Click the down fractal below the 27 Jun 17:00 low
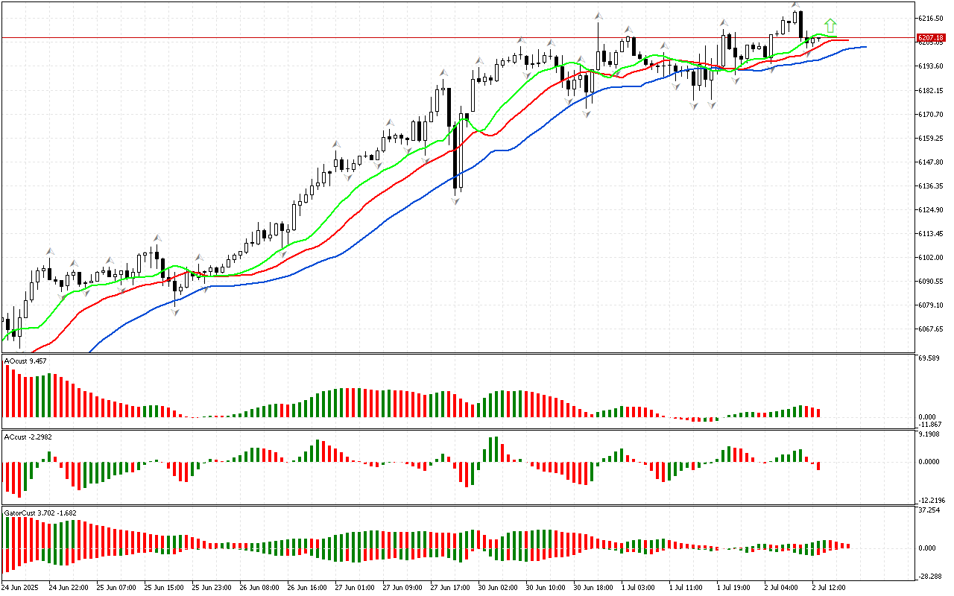This screenshot has width=954, height=596. click(455, 200)
